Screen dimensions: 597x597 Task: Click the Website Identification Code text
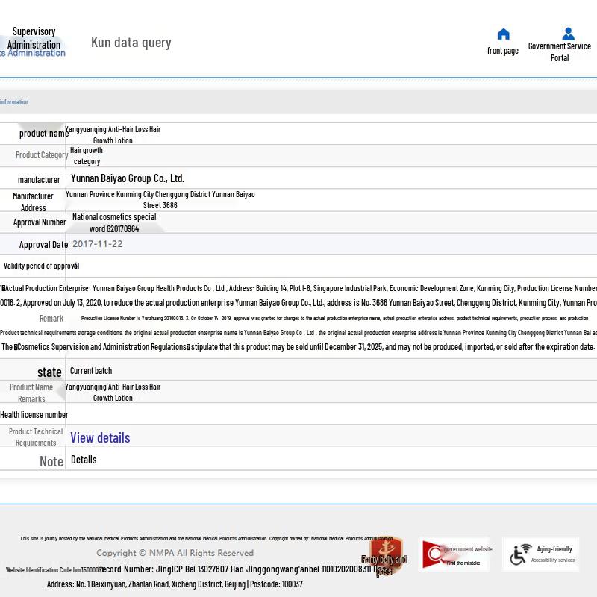pos(52,570)
